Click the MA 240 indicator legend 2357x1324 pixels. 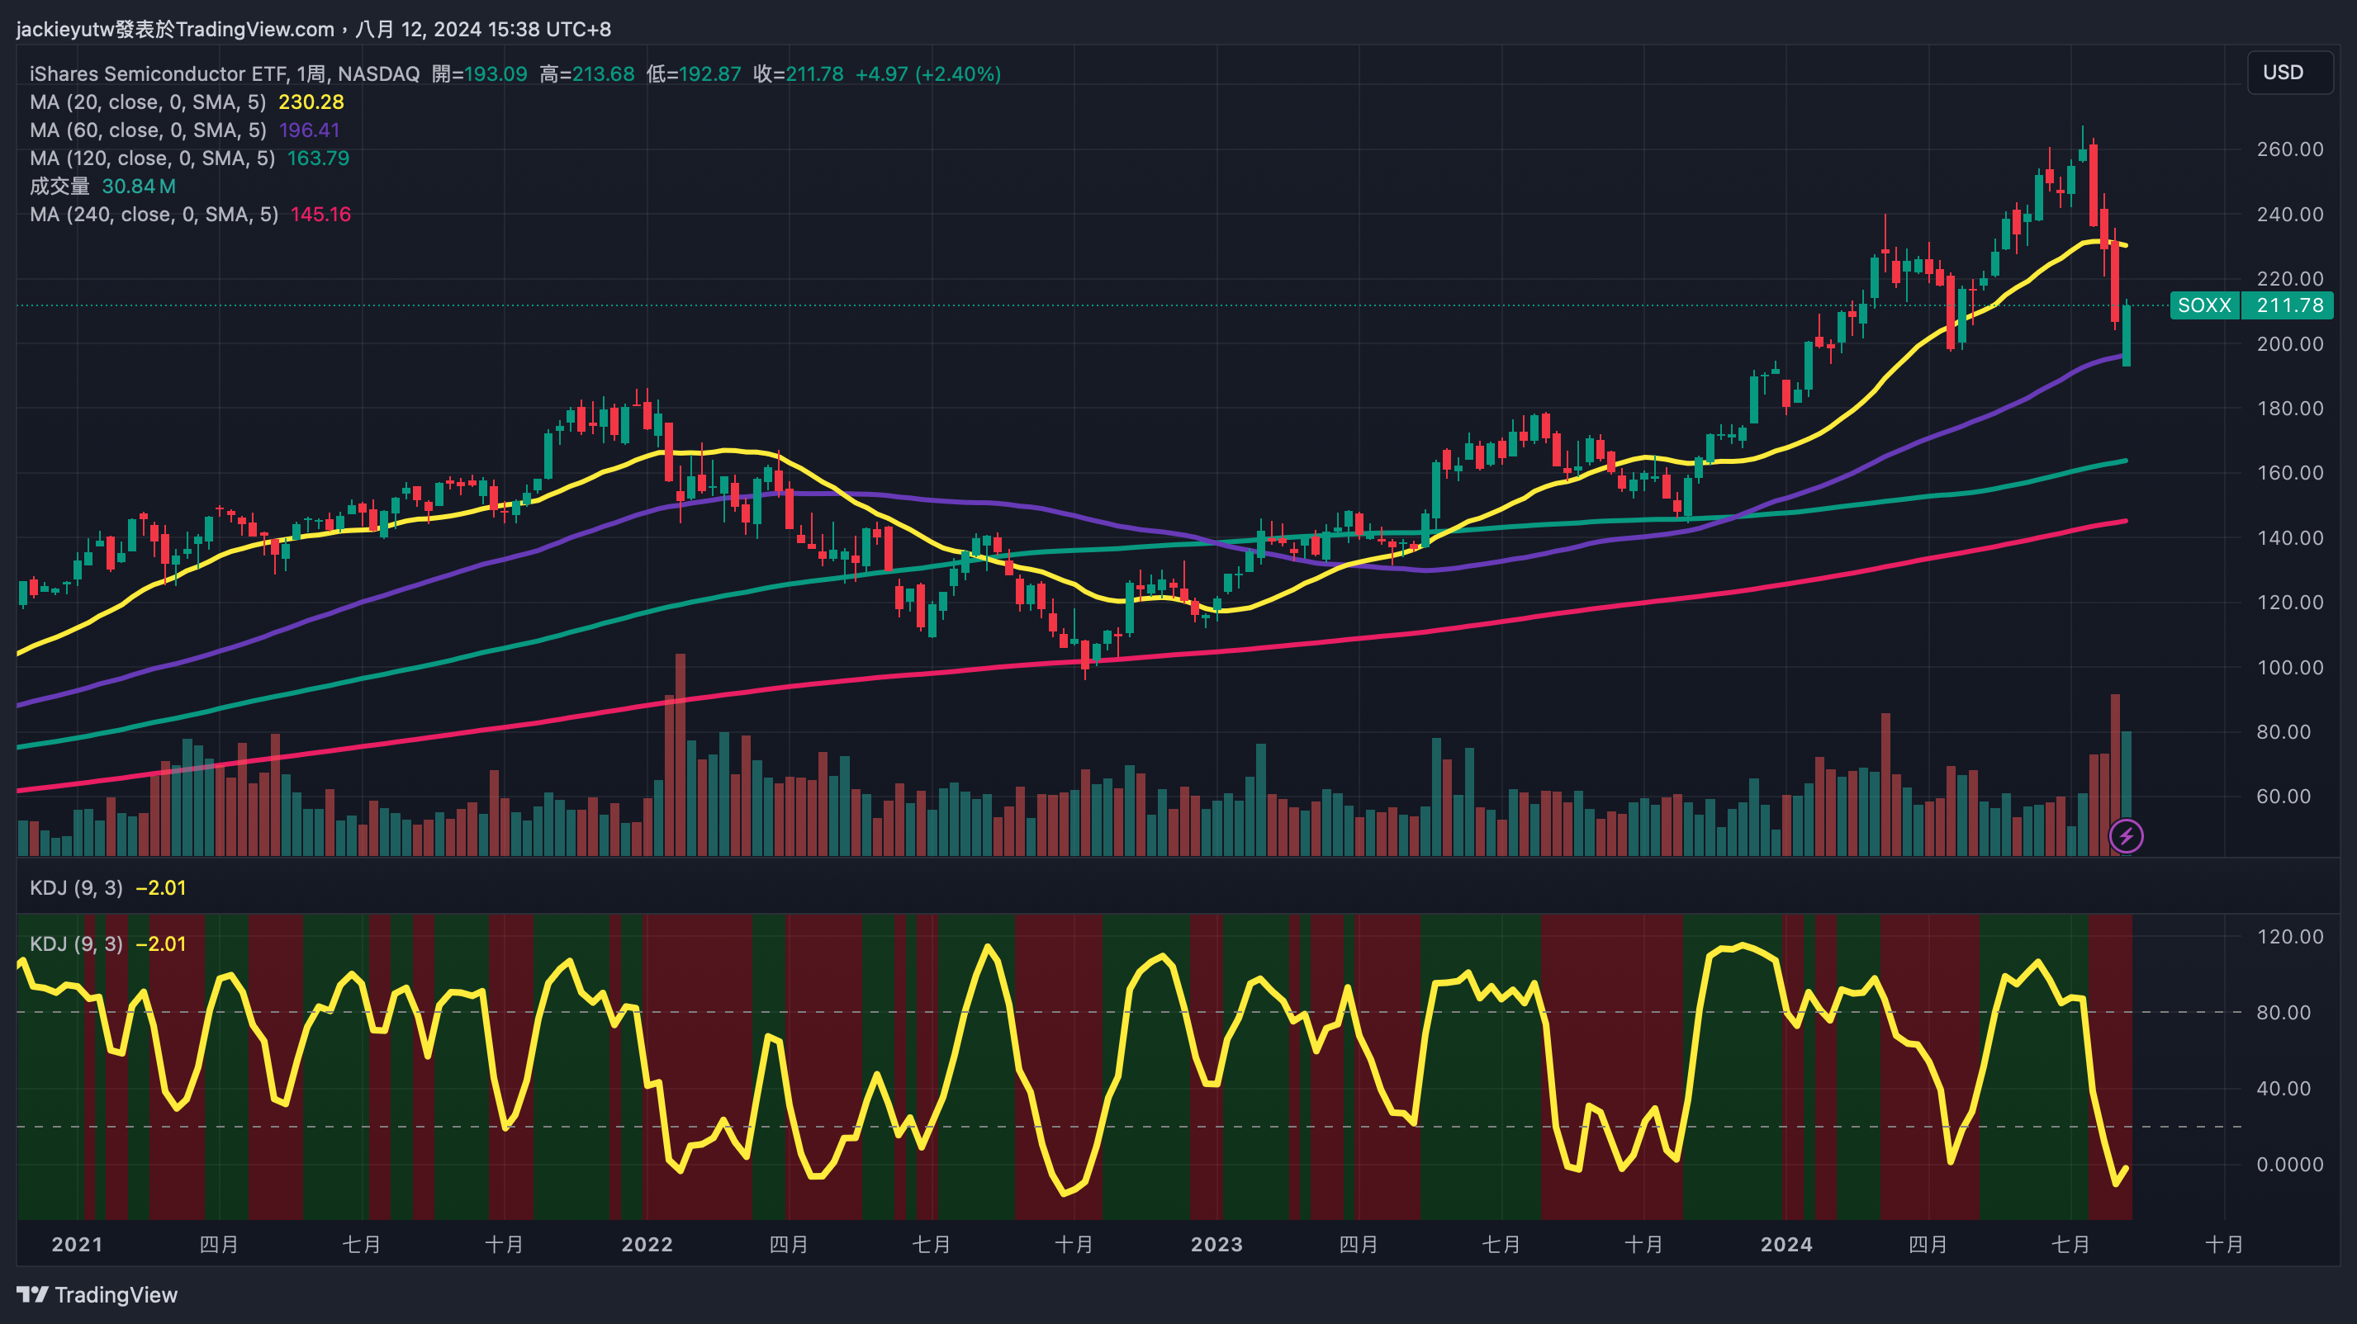coord(154,215)
